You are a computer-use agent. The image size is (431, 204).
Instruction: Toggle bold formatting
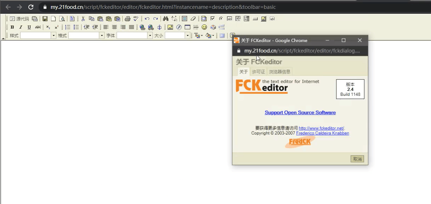12,27
